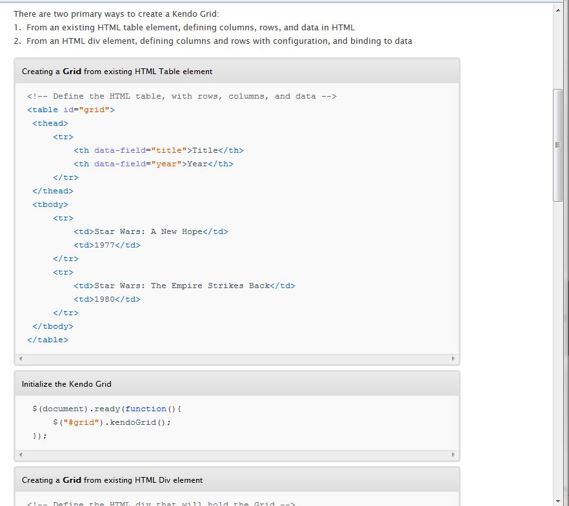Click the "Star Wars: The Empire Strikes Back" code line
This screenshot has width=569, height=506.
tap(185, 286)
